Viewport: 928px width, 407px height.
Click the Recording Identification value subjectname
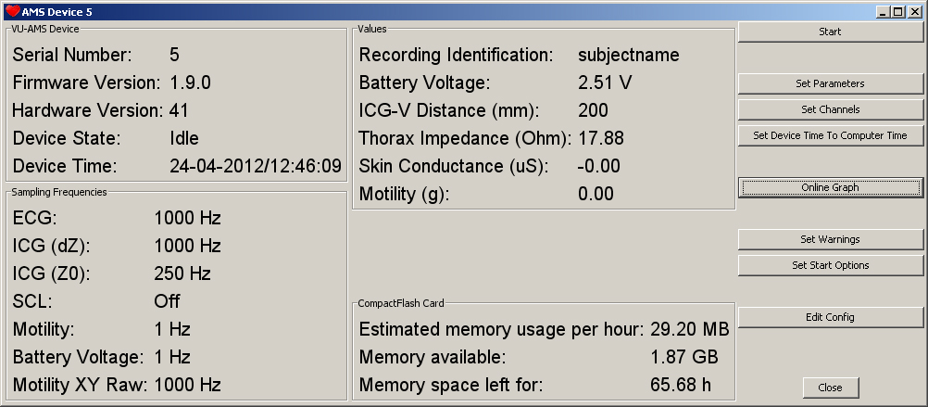pos(628,56)
